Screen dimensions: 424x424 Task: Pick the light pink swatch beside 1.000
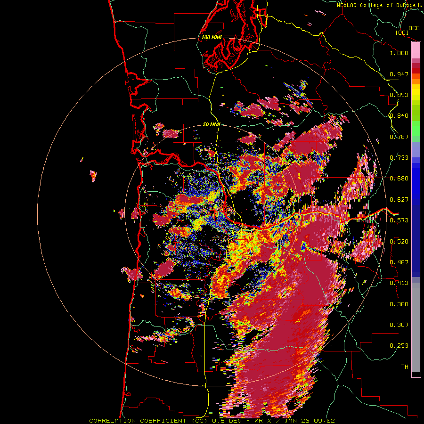click(416, 50)
